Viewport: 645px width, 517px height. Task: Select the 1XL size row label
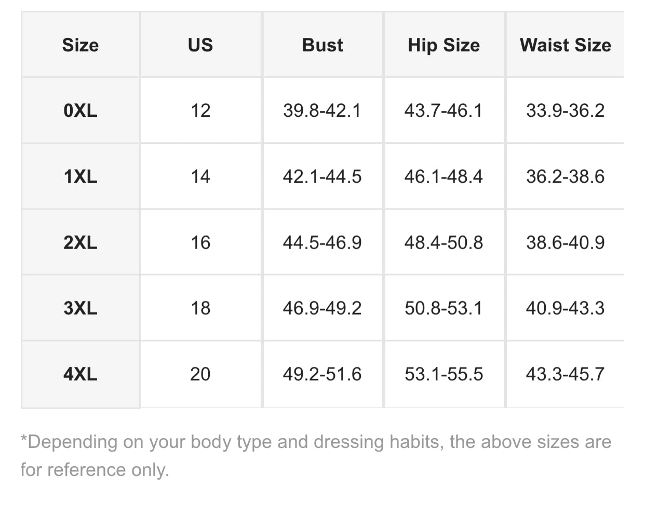[x=80, y=176]
